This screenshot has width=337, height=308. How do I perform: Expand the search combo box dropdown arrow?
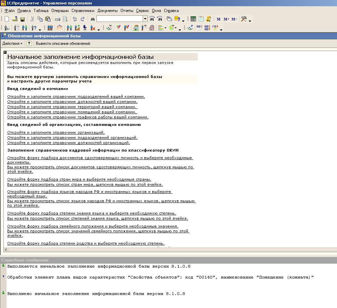[145, 19]
